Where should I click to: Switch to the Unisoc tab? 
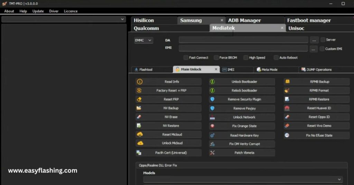click(x=319, y=28)
